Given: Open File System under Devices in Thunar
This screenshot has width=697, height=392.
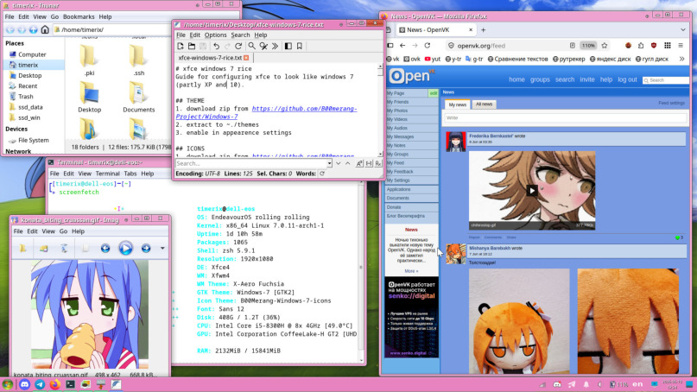Looking at the screenshot, I should (34, 141).
